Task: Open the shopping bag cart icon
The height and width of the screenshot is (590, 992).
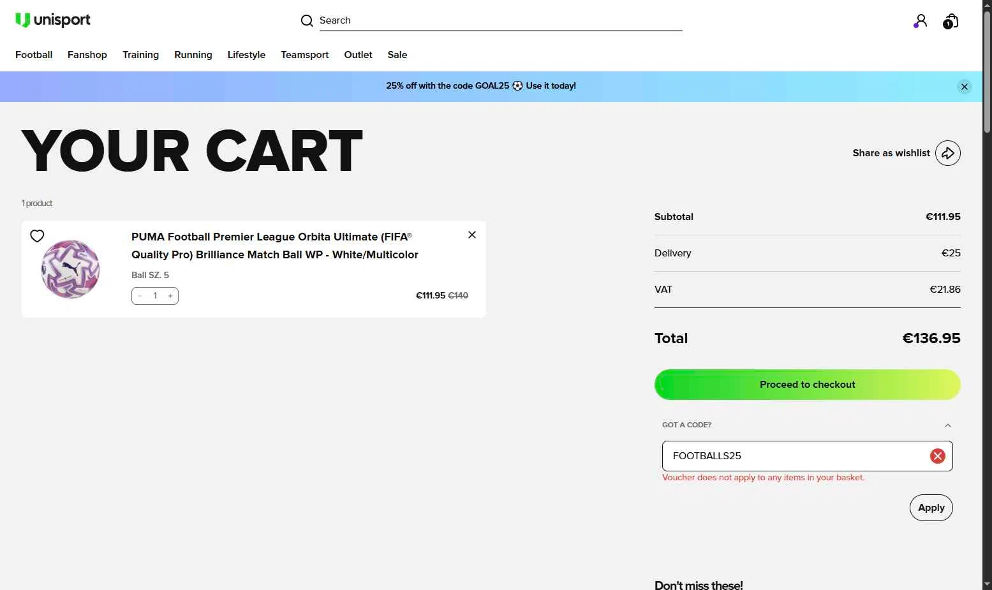Action: (x=951, y=22)
